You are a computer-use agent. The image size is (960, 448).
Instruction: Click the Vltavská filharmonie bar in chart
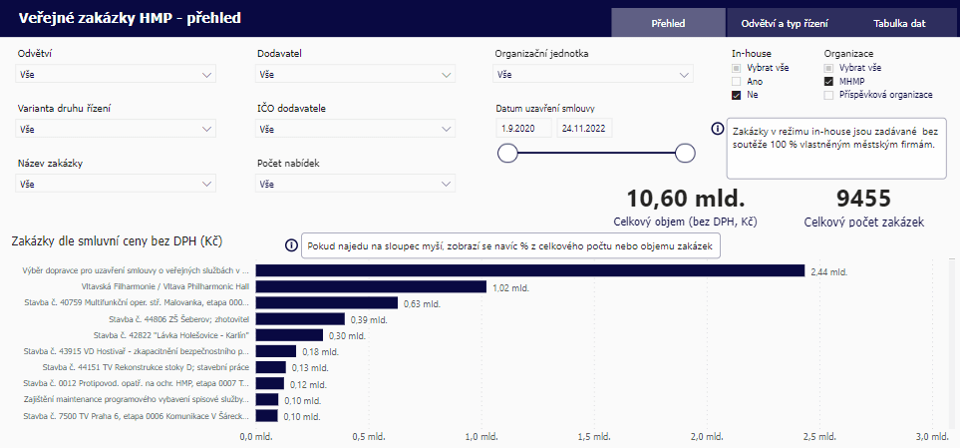pos(371,286)
